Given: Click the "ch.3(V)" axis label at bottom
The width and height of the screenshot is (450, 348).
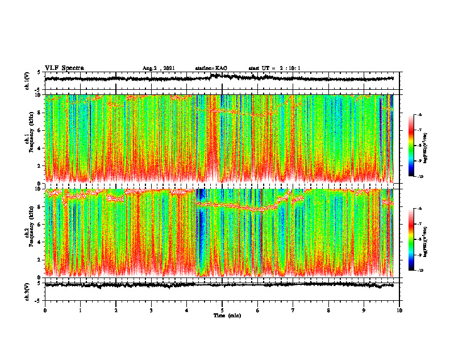Looking at the screenshot, I should point(27,292).
